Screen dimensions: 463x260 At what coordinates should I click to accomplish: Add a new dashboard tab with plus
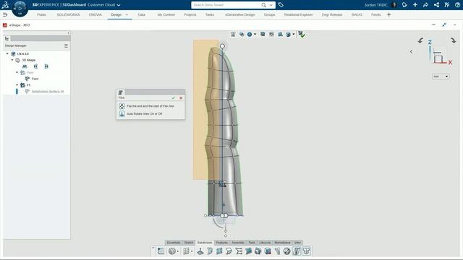pyautogui.click(x=389, y=14)
